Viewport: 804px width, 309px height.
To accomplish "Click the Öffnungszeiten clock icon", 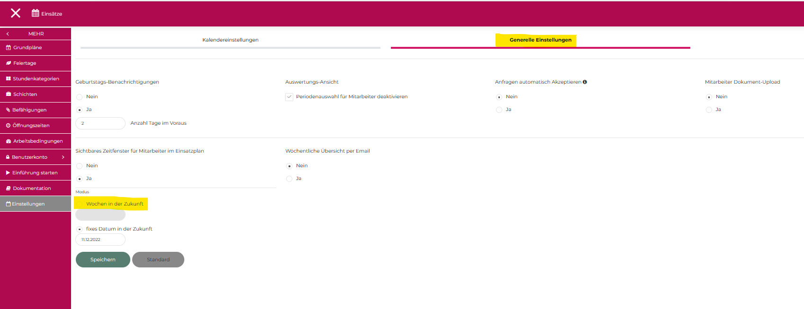I will 9,126.
